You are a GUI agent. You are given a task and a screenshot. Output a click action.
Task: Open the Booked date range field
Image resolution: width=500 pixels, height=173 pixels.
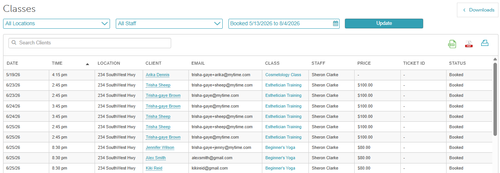click(284, 24)
